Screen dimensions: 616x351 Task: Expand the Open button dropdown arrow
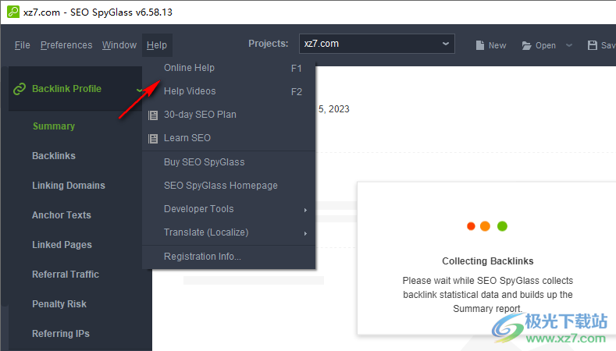(x=569, y=45)
